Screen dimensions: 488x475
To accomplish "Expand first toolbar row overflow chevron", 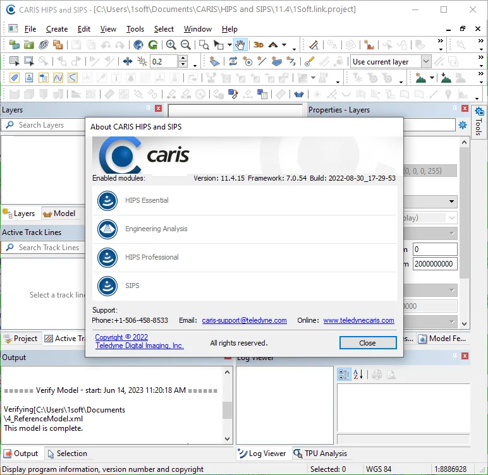I will click(441, 41).
